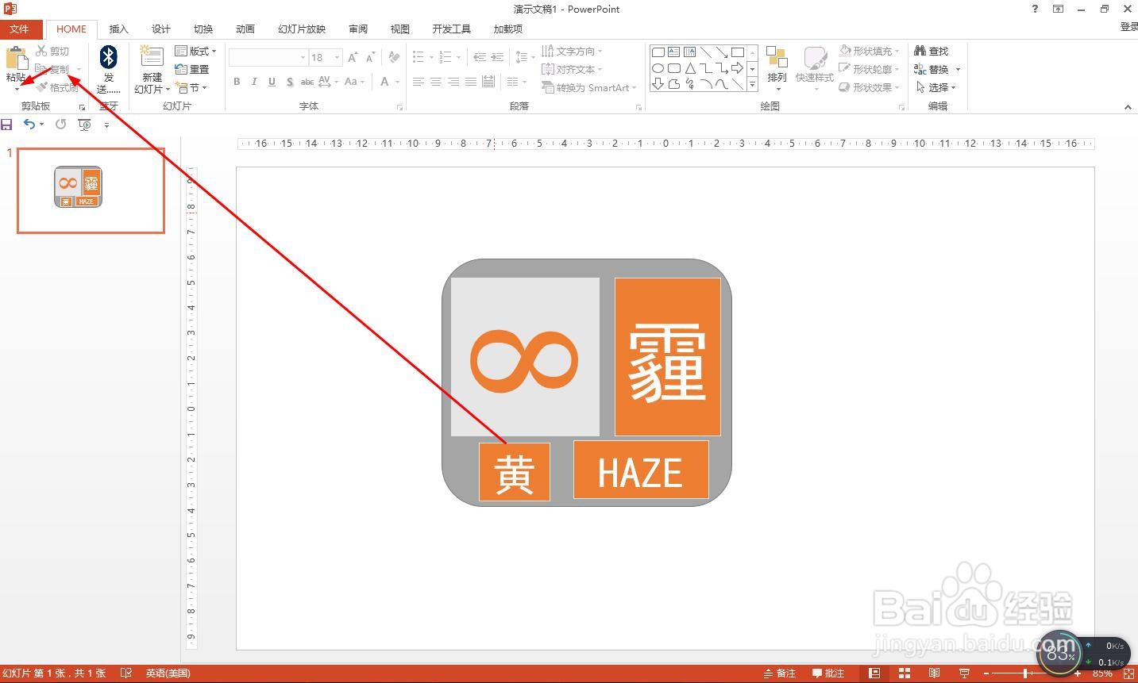Redo icon in quick access toolbar

click(61, 125)
